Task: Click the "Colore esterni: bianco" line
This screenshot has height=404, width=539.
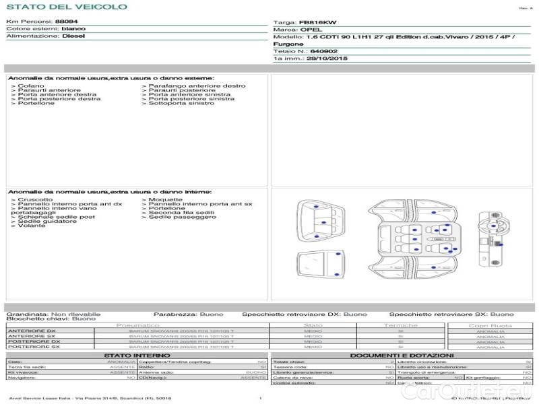Action: point(46,29)
